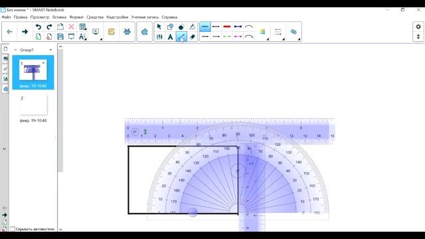This screenshot has width=425, height=239.
Task: Open the Page Sorter sidebar tab
Action: point(5,49)
